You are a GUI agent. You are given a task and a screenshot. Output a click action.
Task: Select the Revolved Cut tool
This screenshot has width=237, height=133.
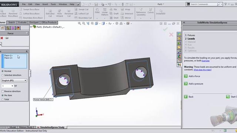(69, 13)
